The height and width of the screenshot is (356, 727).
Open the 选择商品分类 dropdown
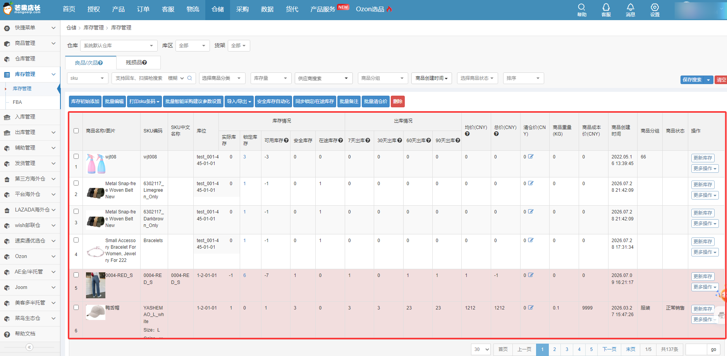[222, 78]
